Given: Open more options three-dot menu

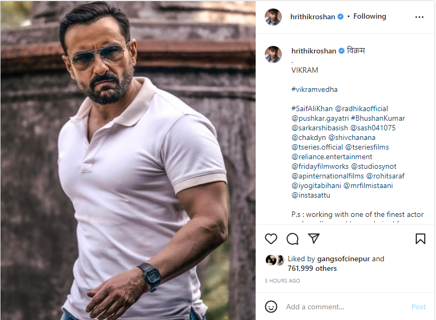Looking at the screenshot, I should 419,17.
